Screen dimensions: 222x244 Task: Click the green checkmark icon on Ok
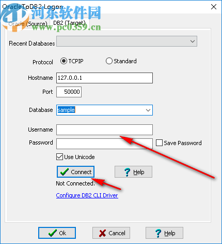point(53,233)
